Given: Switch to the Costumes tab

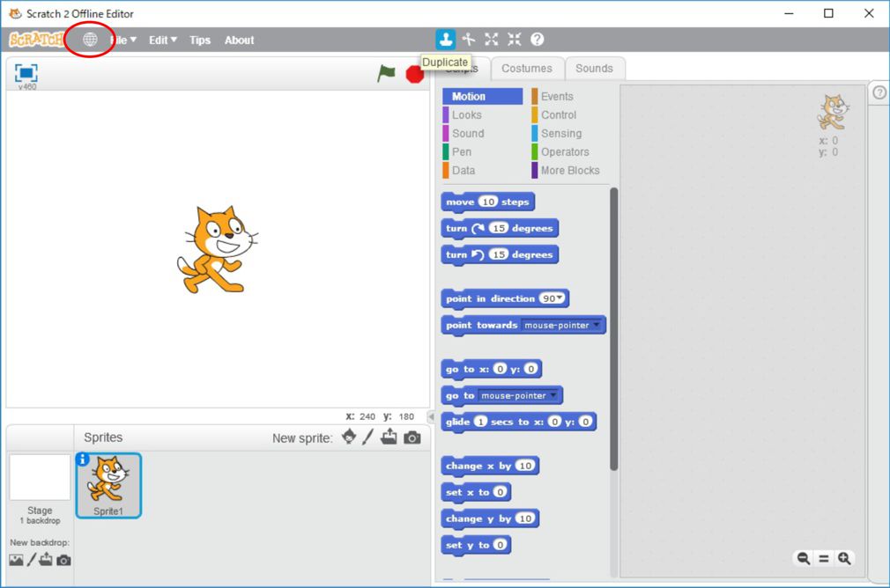Looking at the screenshot, I should [x=526, y=68].
